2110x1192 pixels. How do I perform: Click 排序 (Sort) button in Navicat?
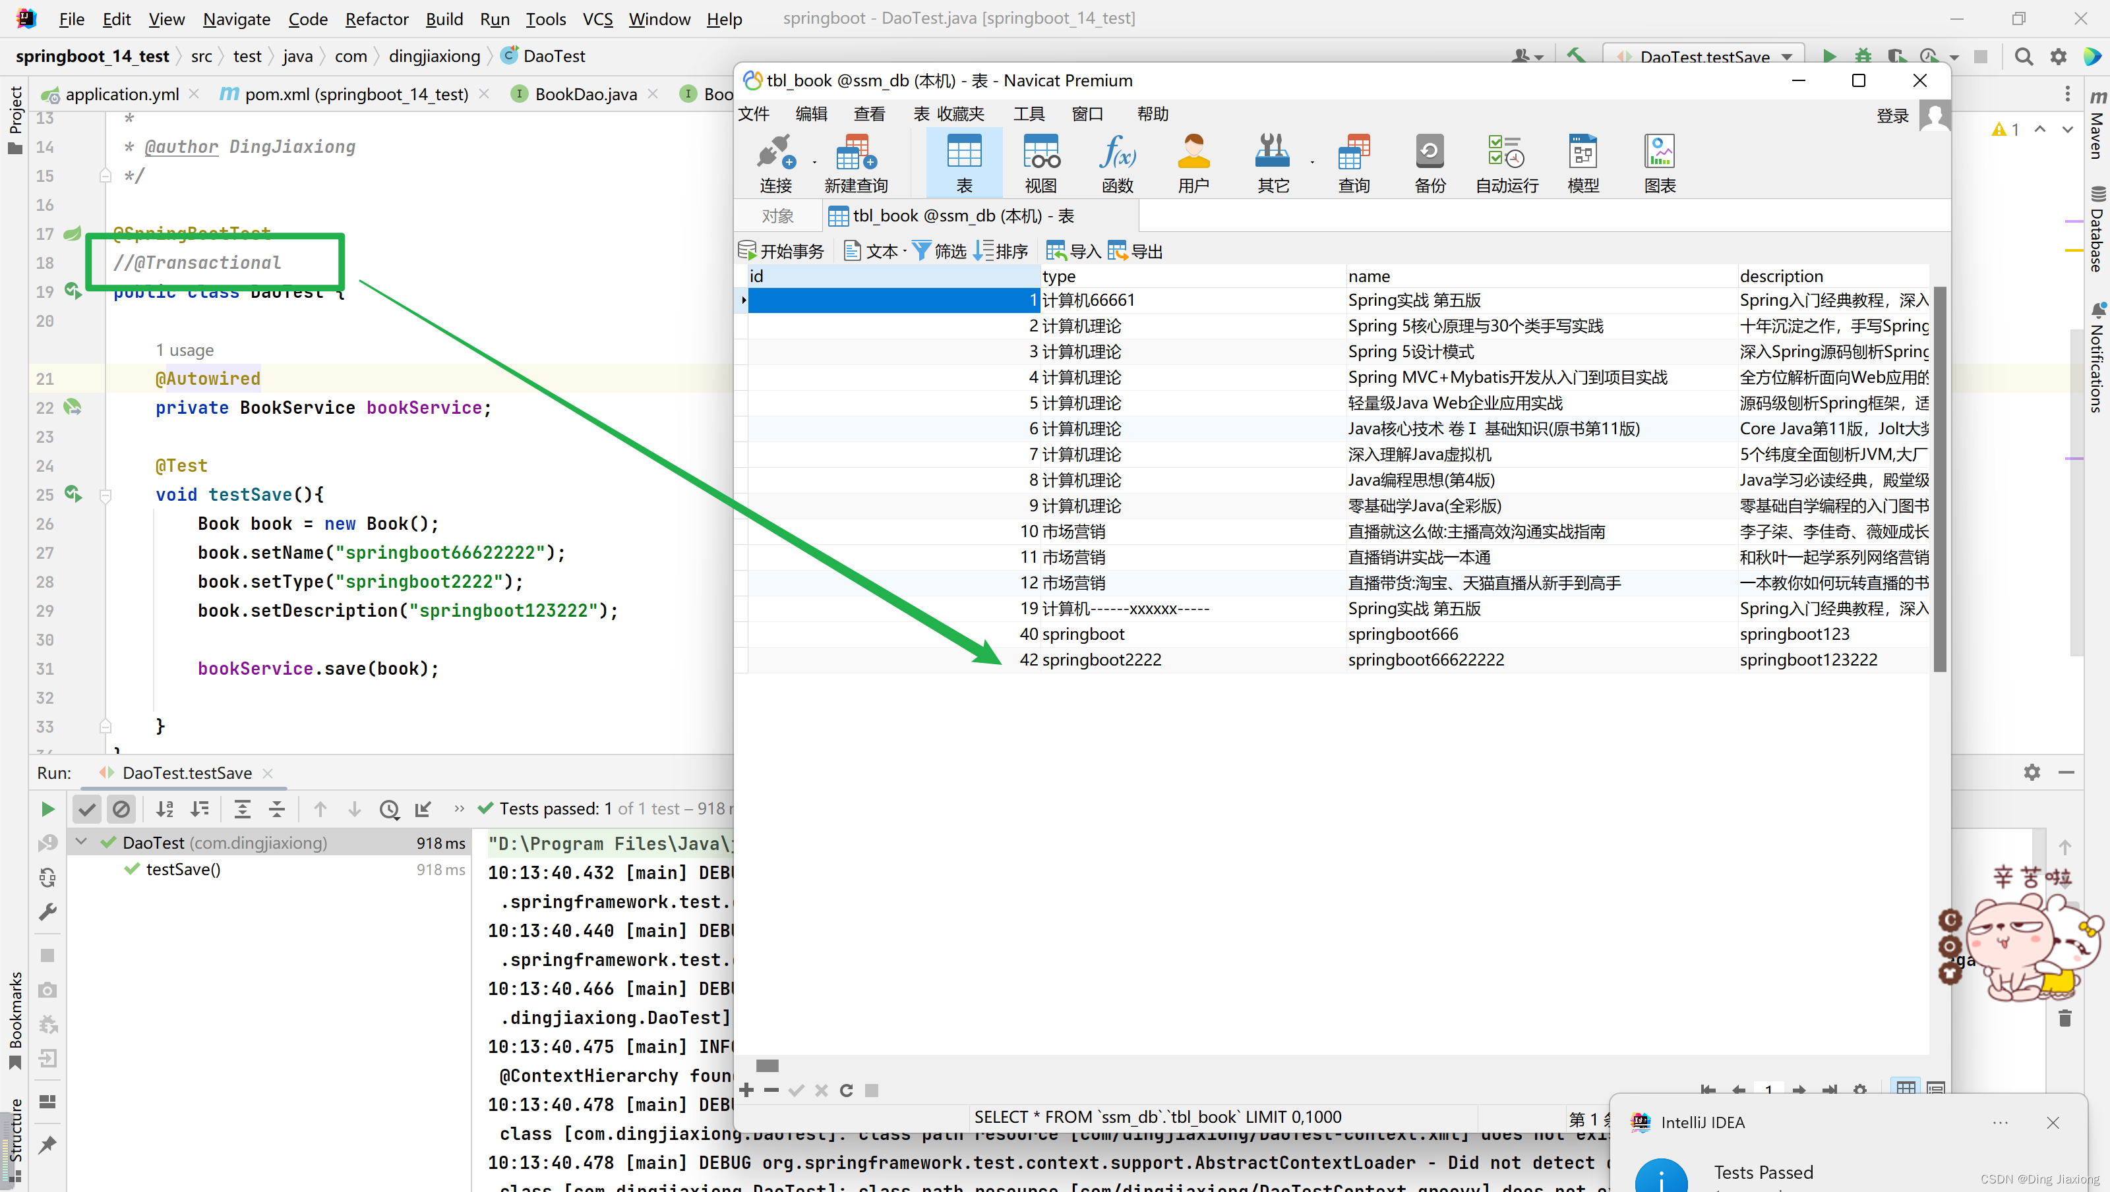(1001, 251)
